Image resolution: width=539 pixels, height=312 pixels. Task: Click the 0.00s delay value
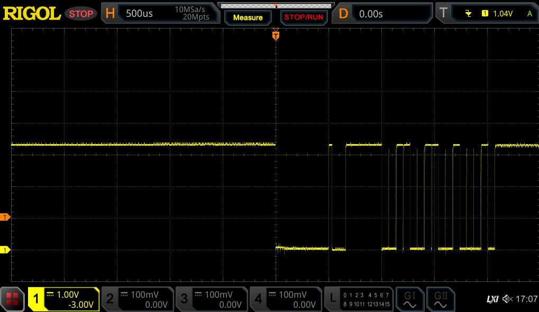(x=371, y=14)
